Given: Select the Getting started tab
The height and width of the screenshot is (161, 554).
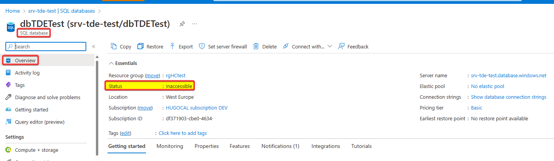Looking at the screenshot, I should point(127,146).
